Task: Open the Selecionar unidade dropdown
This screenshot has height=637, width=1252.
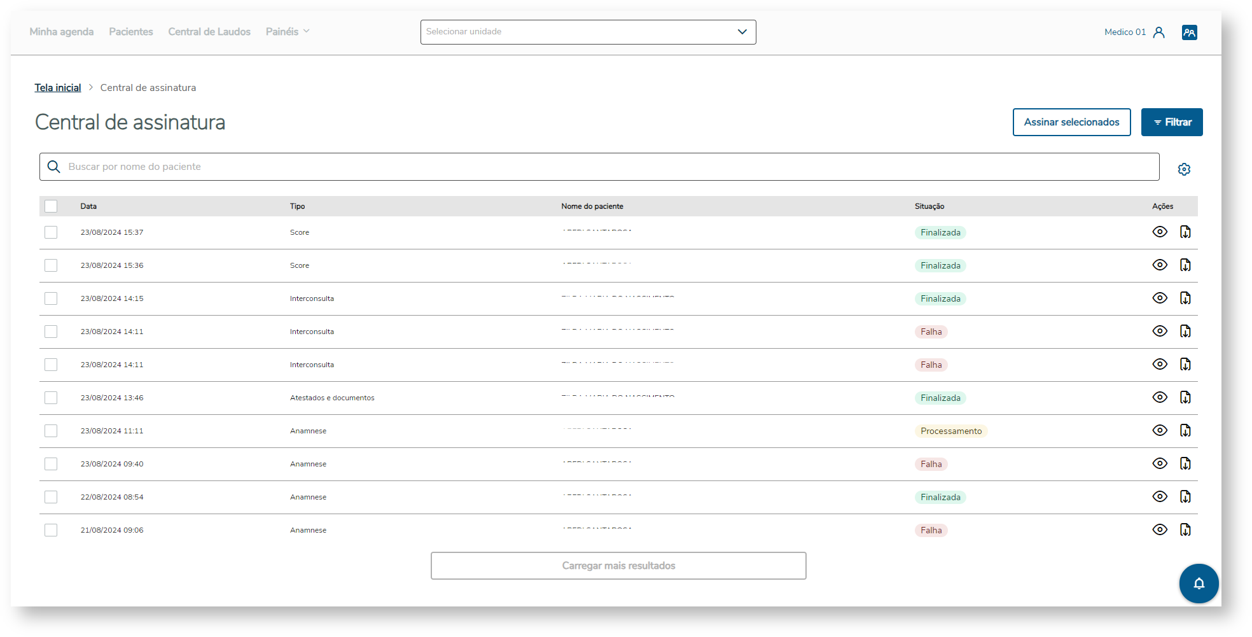Action: 588,32
